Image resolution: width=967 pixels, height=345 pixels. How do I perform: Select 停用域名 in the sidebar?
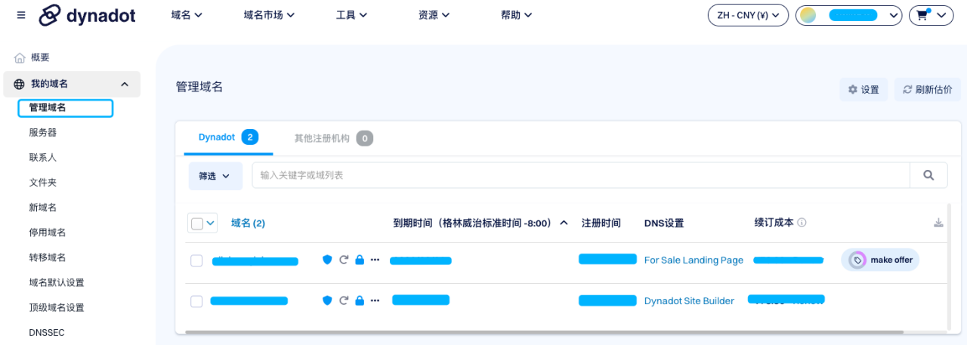pos(48,232)
